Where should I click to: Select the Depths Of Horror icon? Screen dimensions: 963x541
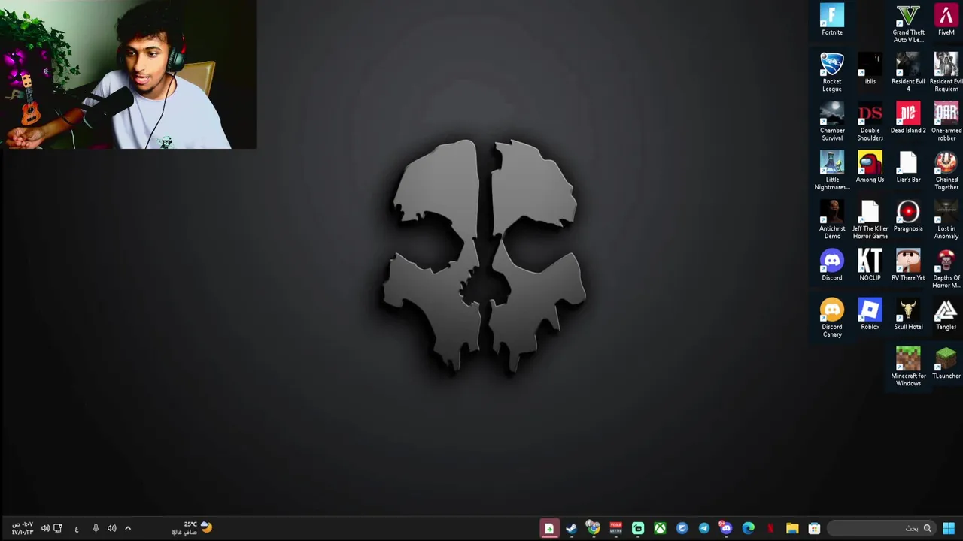(x=946, y=268)
